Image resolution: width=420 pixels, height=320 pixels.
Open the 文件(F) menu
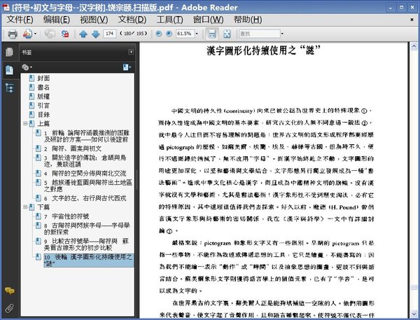tap(20, 20)
